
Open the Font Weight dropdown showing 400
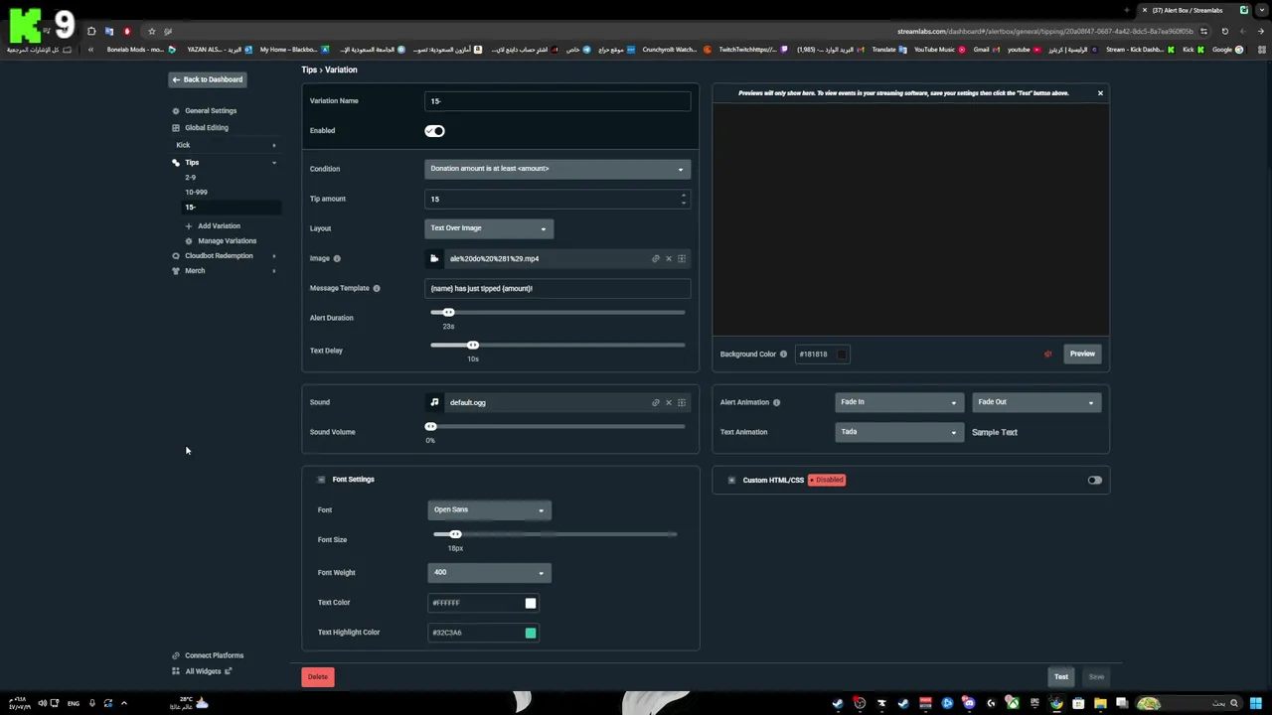pos(489,572)
